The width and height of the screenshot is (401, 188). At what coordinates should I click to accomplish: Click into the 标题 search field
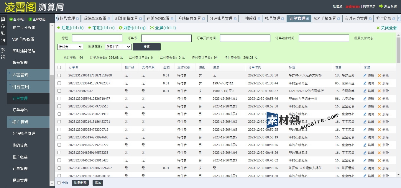pyautogui.click(x=97, y=38)
